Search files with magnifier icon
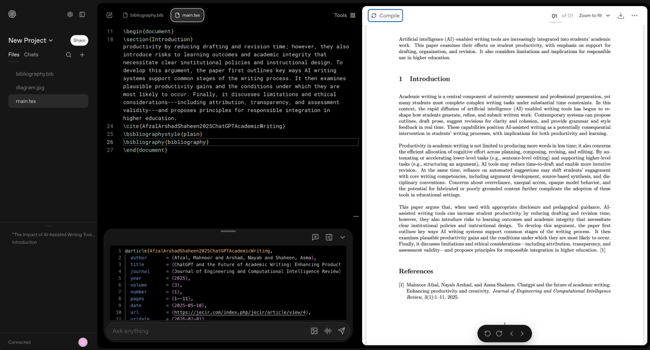The image size is (650, 350). (68, 55)
